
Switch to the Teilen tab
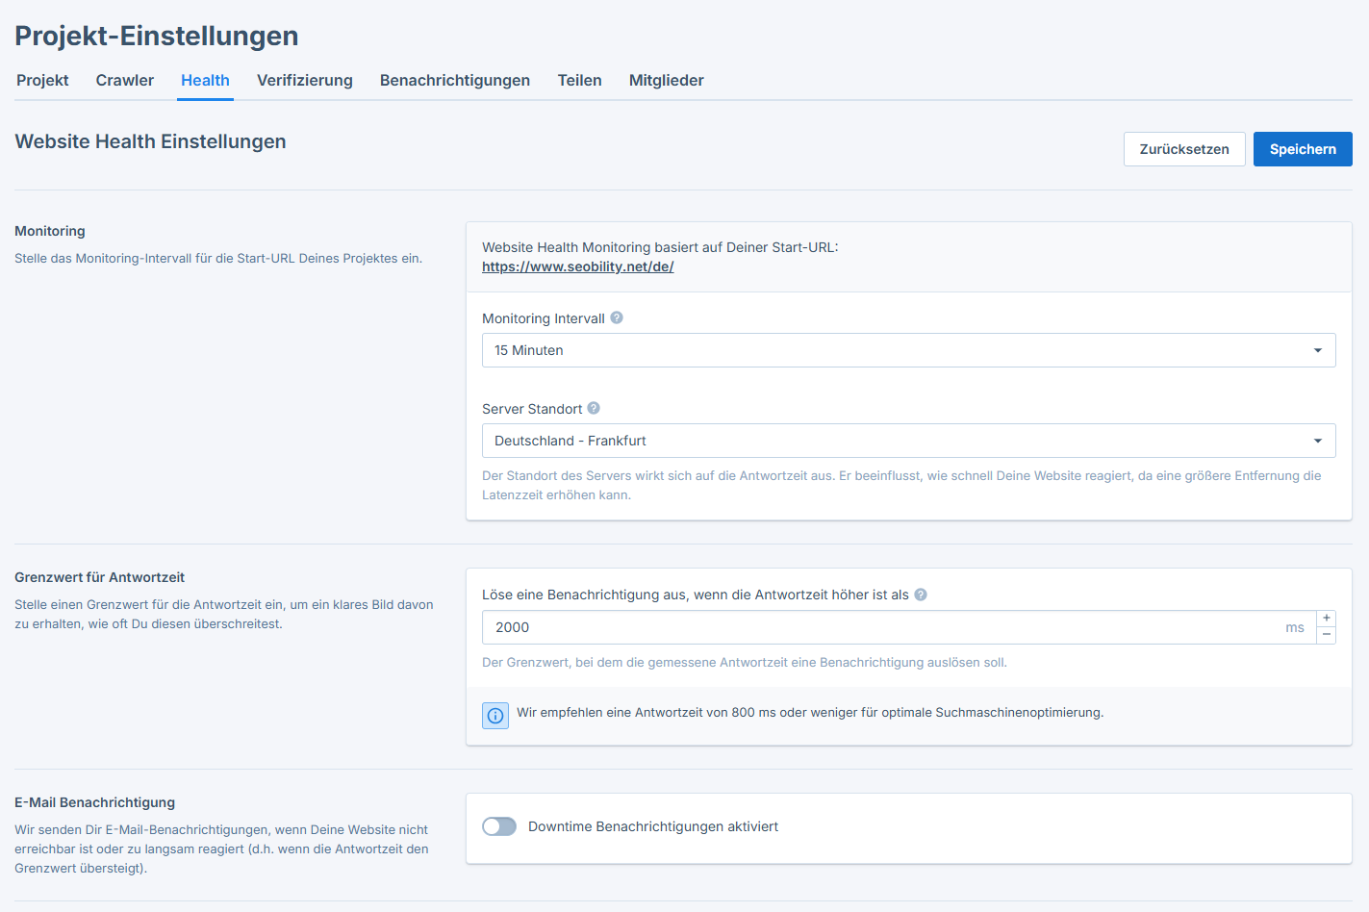coord(579,81)
